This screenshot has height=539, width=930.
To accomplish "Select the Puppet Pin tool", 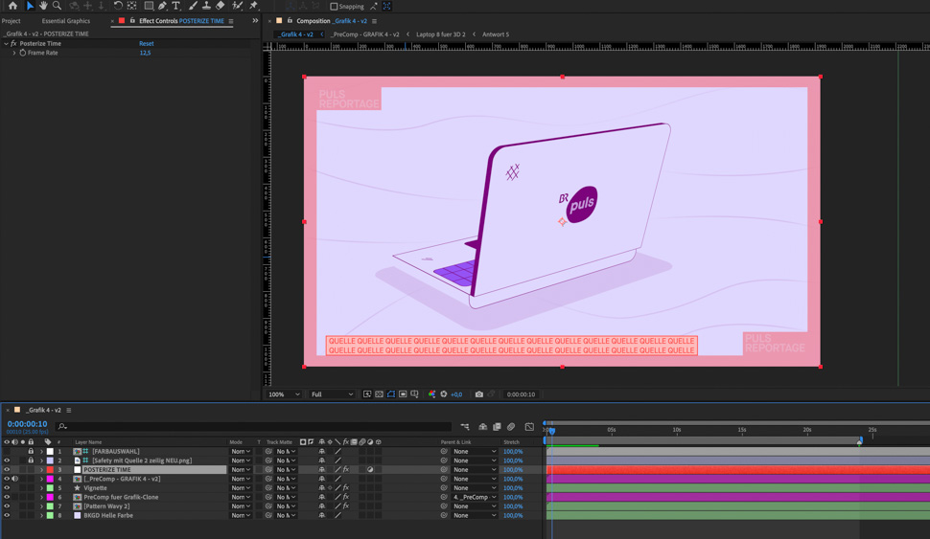I will click(254, 6).
